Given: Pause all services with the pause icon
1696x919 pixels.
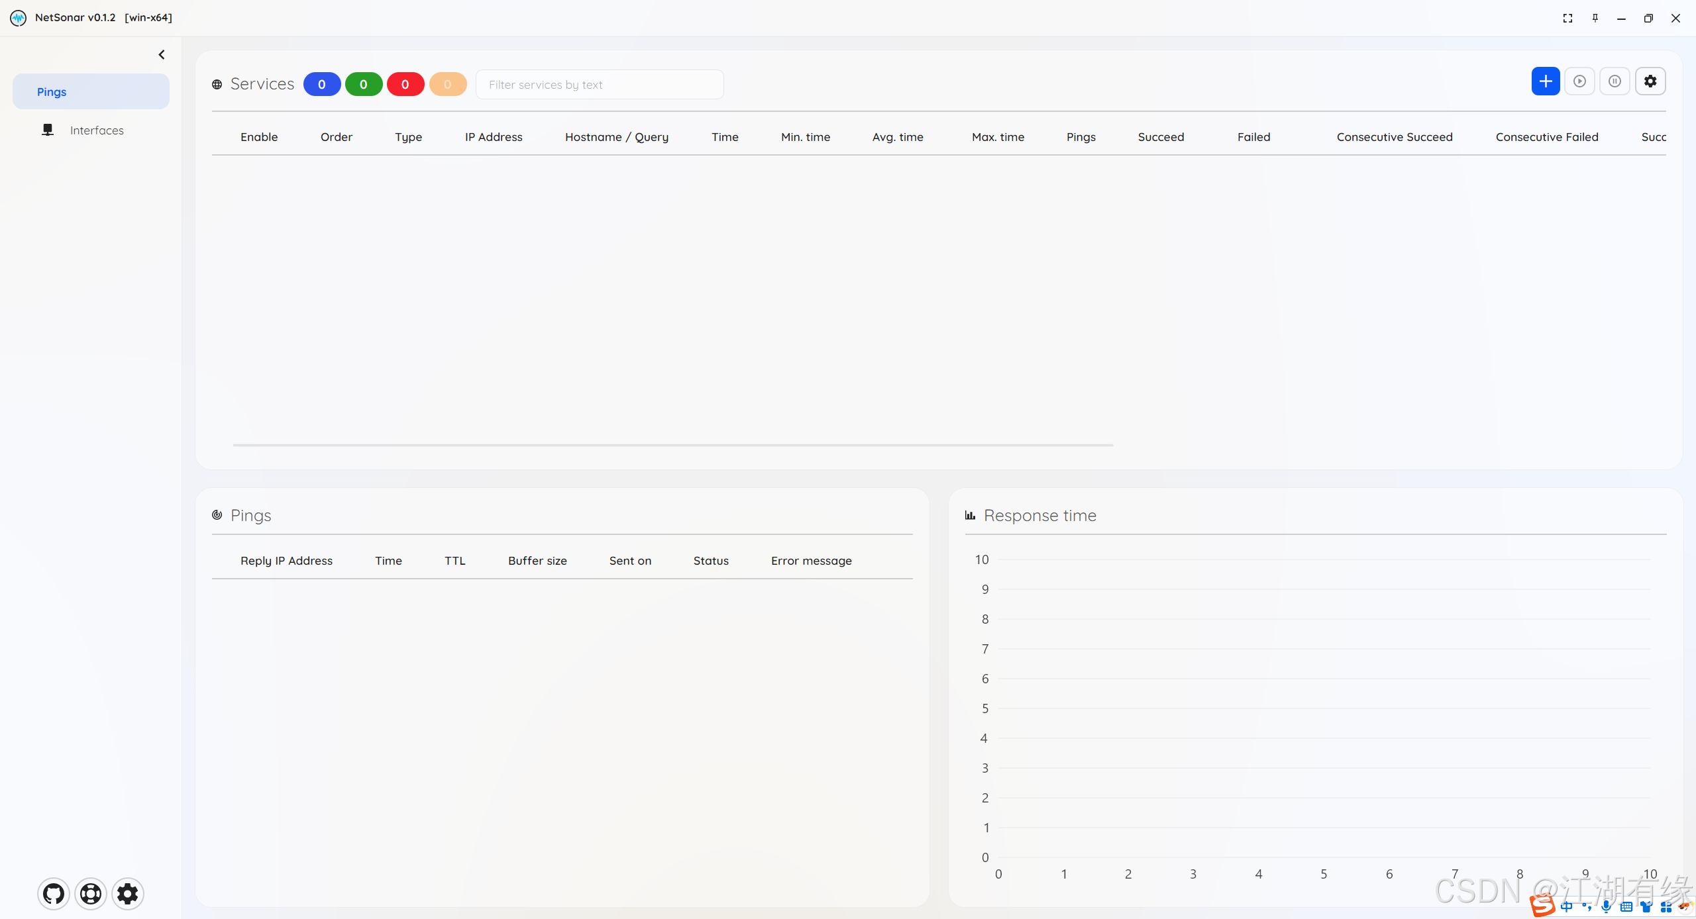Looking at the screenshot, I should (x=1615, y=81).
